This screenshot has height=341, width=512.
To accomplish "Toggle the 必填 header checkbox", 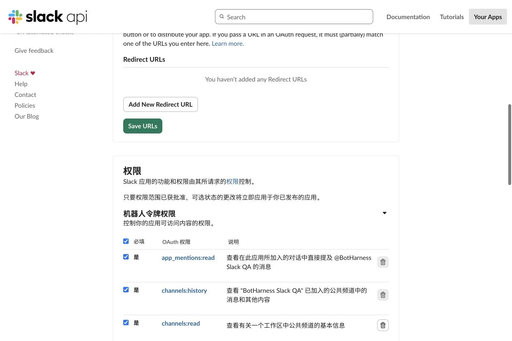I will [x=126, y=241].
